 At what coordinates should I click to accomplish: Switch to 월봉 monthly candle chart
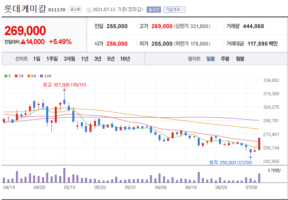240,59
